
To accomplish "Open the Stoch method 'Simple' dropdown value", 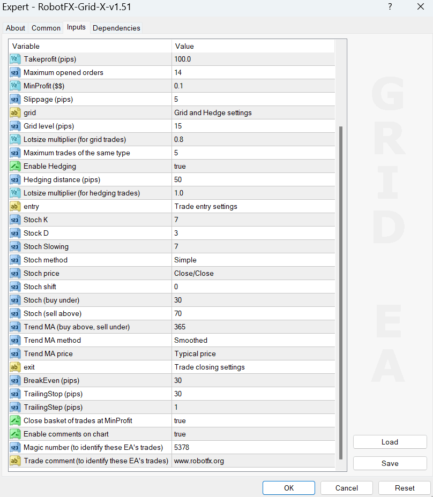I will point(253,260).
